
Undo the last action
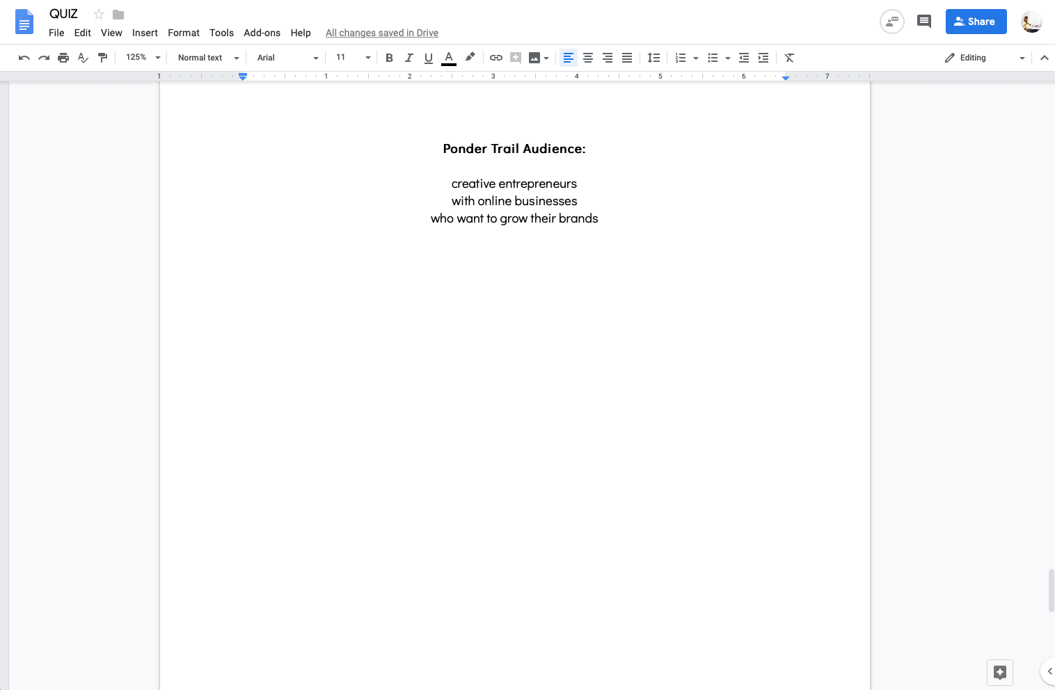pos(24,58)
